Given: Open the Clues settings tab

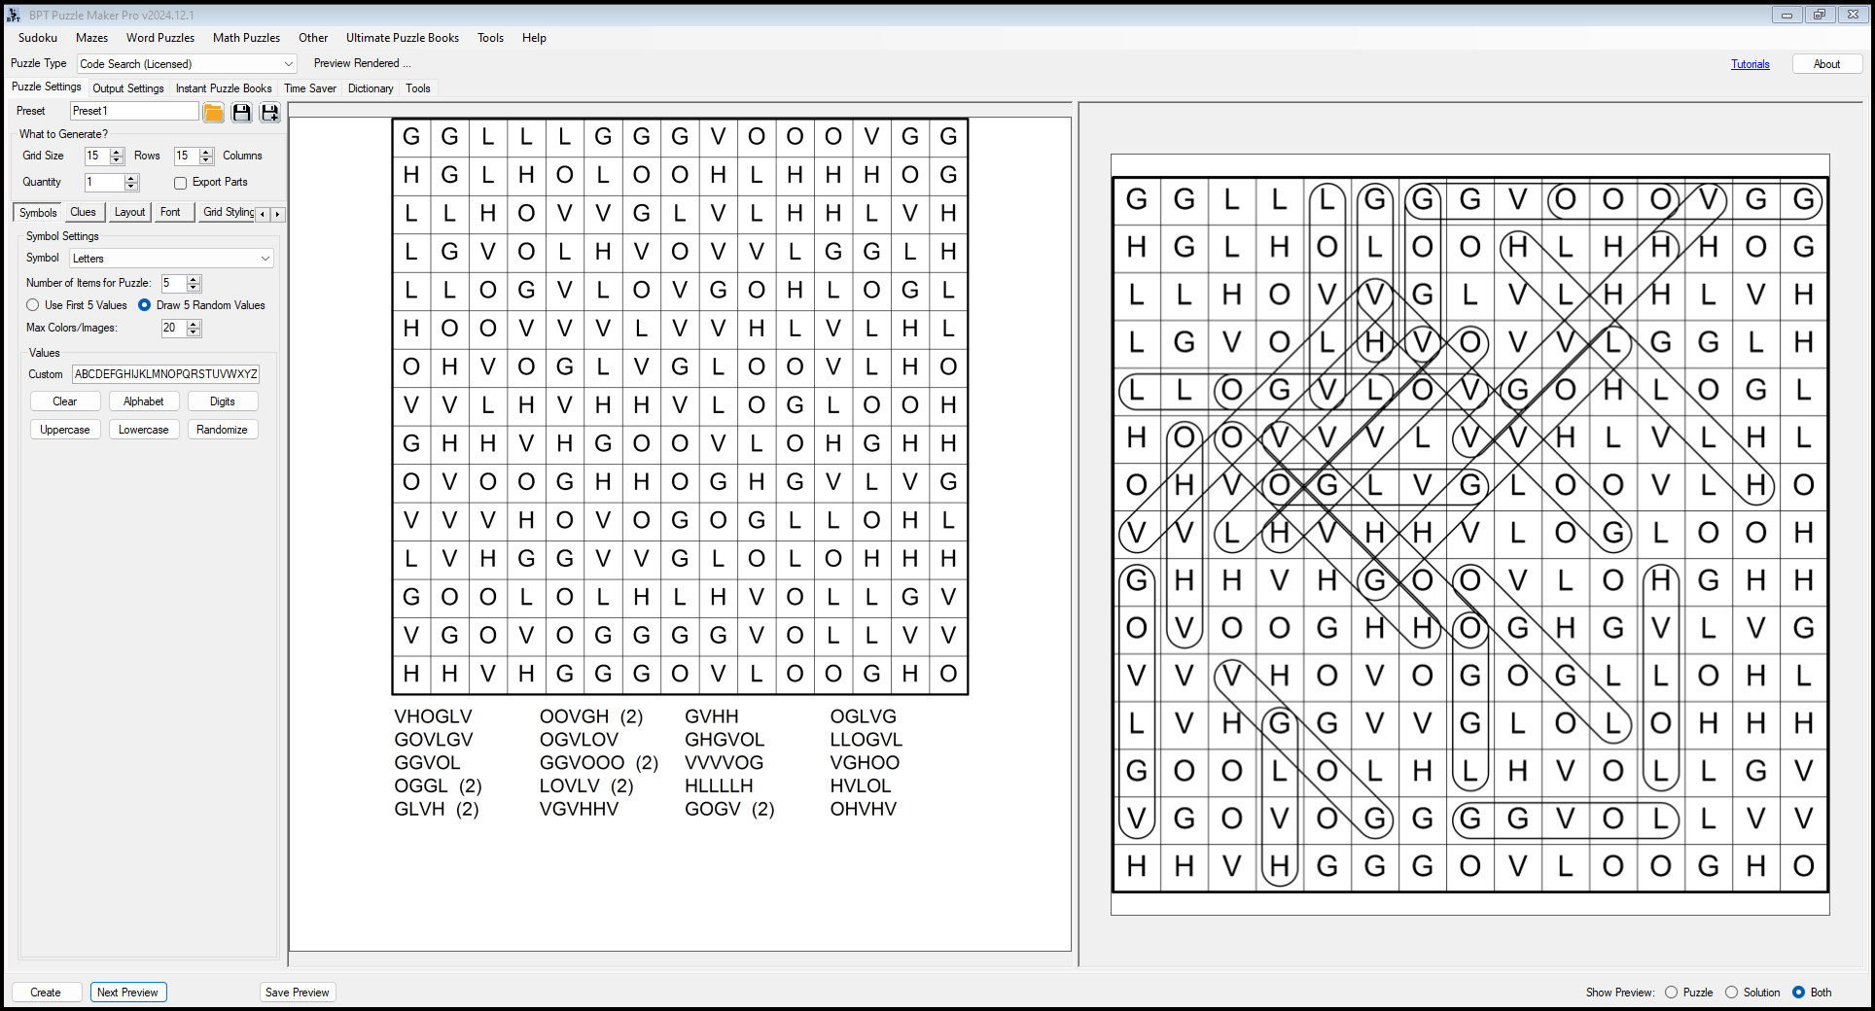Looking at the screenshot, I should (x=83, y=213).
